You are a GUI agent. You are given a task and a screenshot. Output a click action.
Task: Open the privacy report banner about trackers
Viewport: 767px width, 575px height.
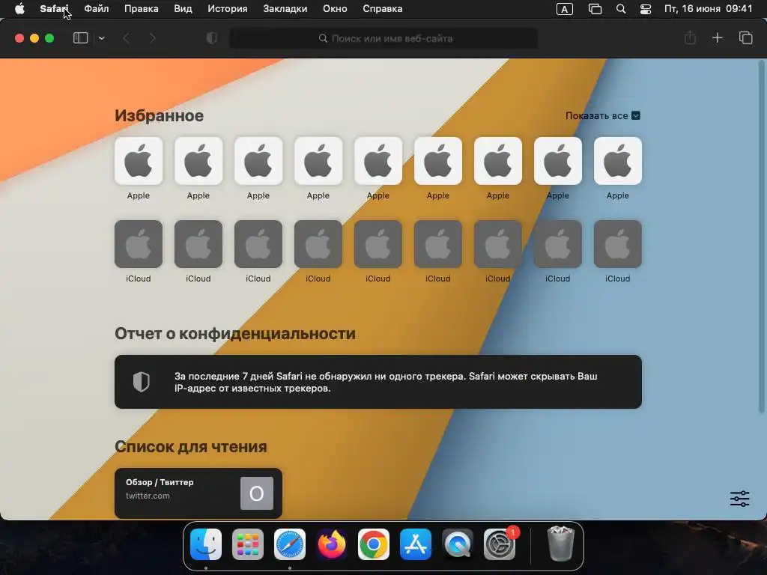click(x=378, y=382)
